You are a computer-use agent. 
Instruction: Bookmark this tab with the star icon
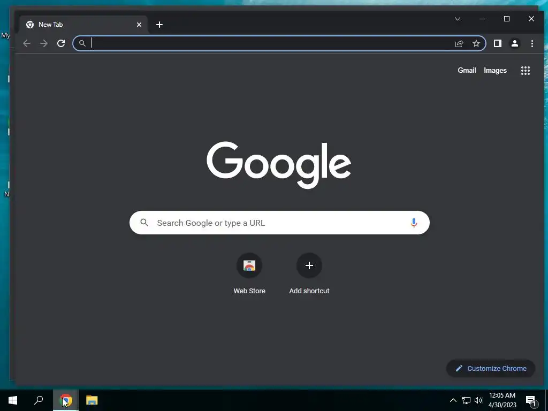(476, 43)
